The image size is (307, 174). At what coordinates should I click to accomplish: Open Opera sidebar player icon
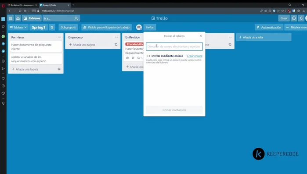[x=3, y=61]
